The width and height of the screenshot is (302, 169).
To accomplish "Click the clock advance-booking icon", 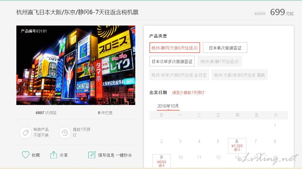I will [x=65, y=132].
